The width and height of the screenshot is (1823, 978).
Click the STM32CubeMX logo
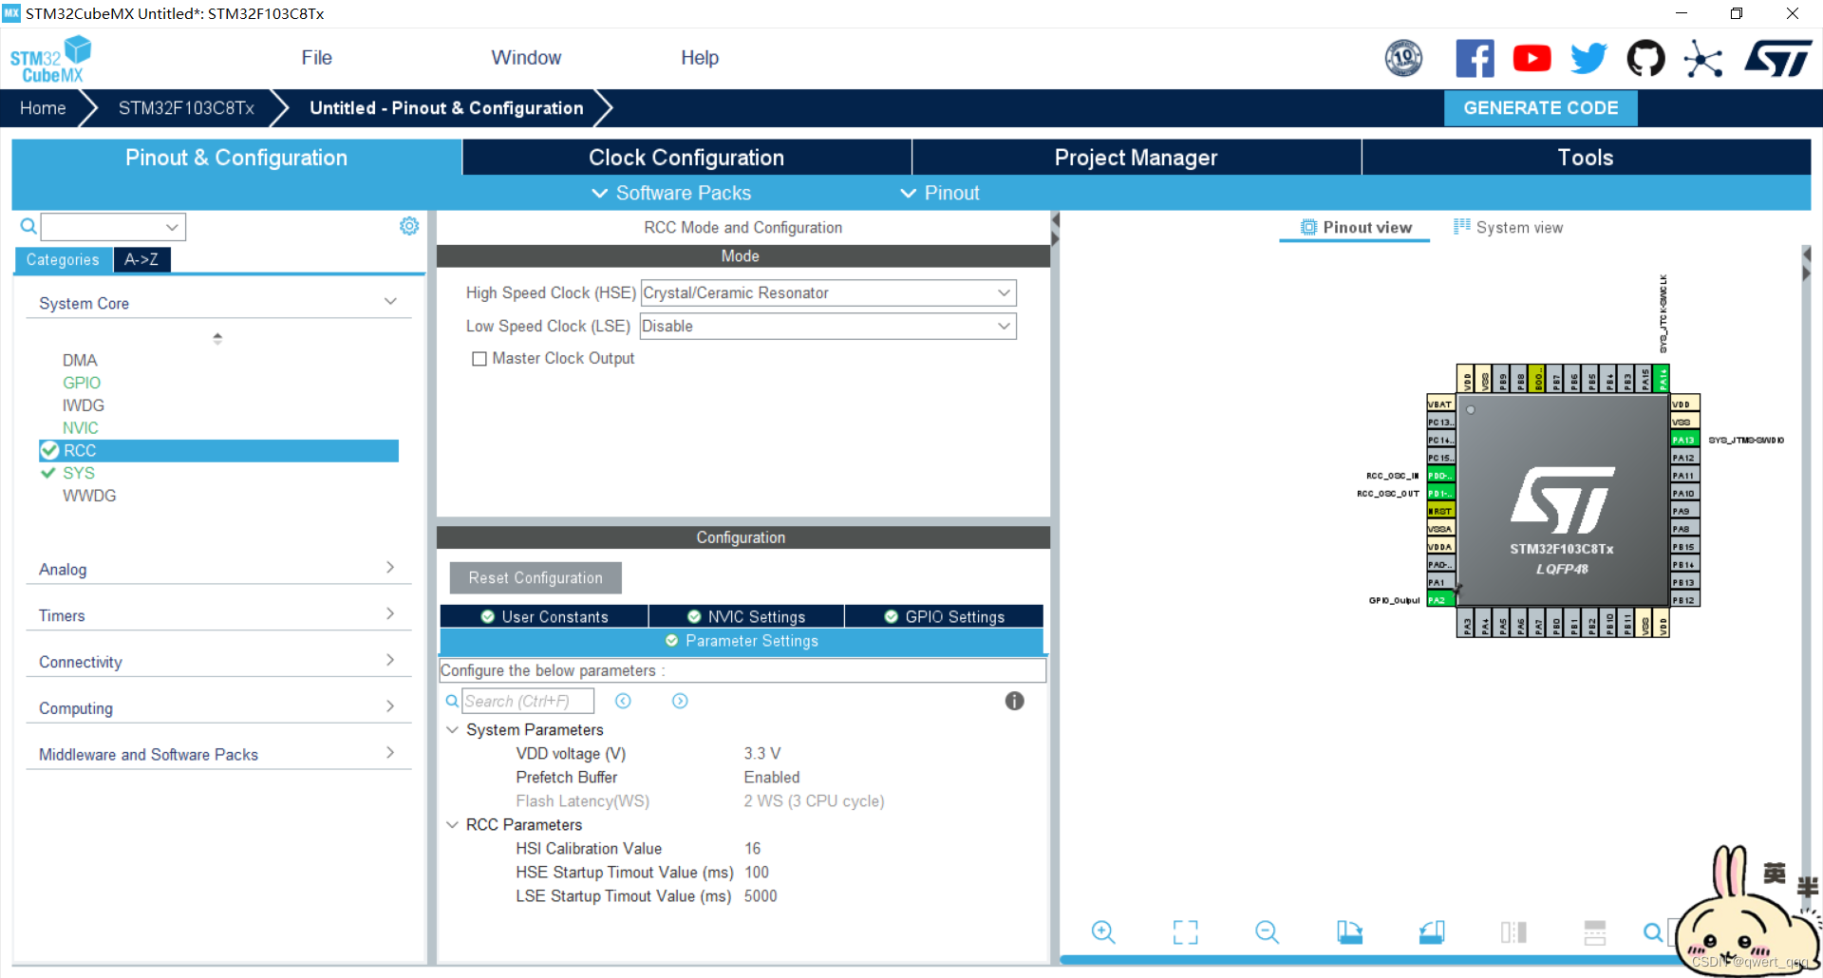click(x=50, y=60)
